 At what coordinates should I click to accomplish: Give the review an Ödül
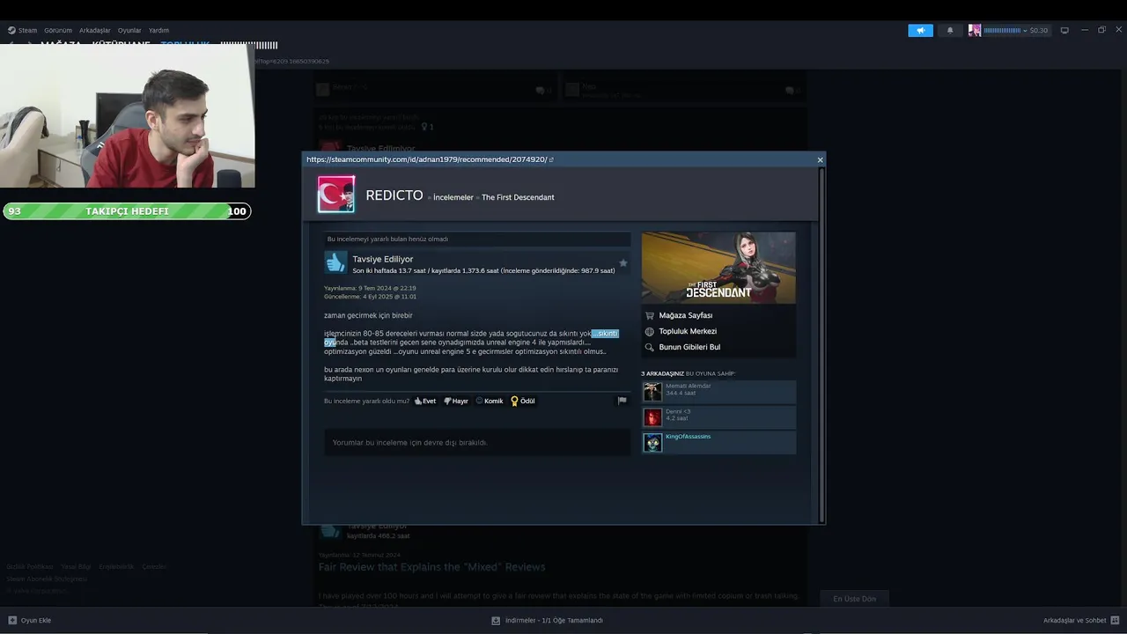[523, 401]
